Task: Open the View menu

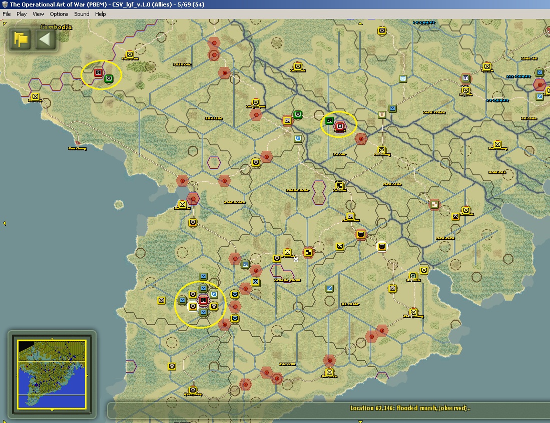Action: [38, 14]
